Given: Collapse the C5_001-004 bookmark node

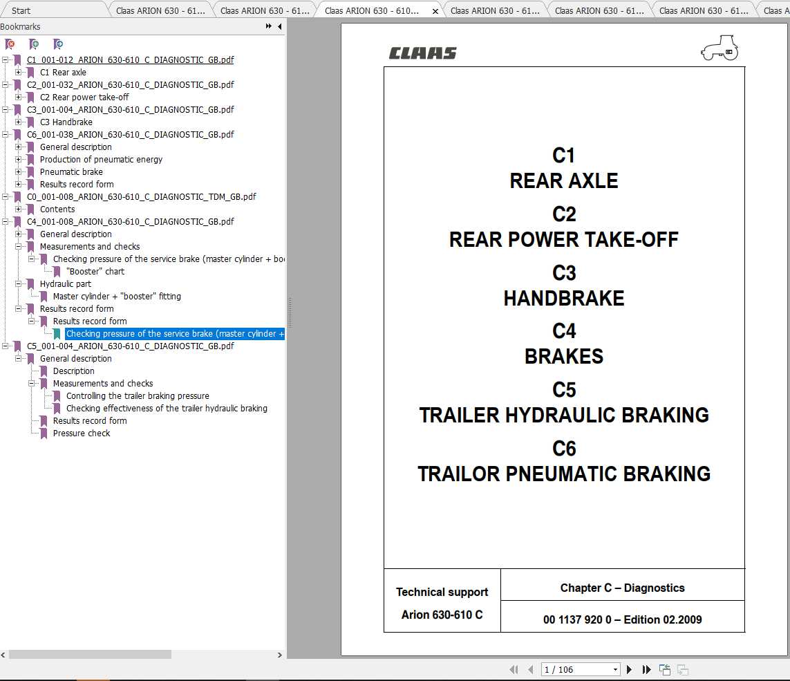Looking at the screenshot, I should [5, 346].
